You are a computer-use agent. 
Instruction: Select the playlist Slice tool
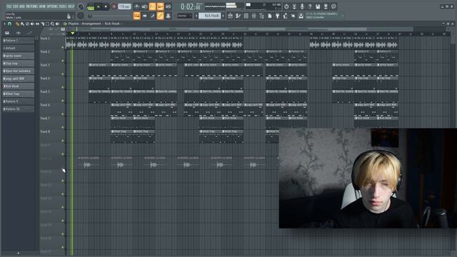tap(43, 24)
